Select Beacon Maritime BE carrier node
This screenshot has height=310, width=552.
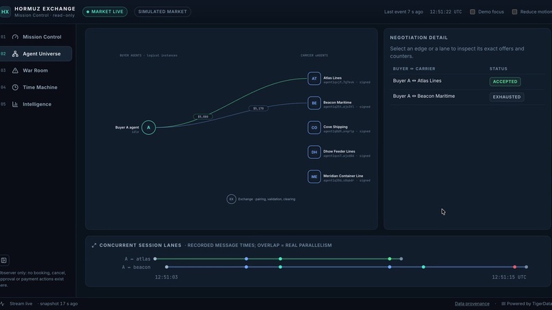314,103
